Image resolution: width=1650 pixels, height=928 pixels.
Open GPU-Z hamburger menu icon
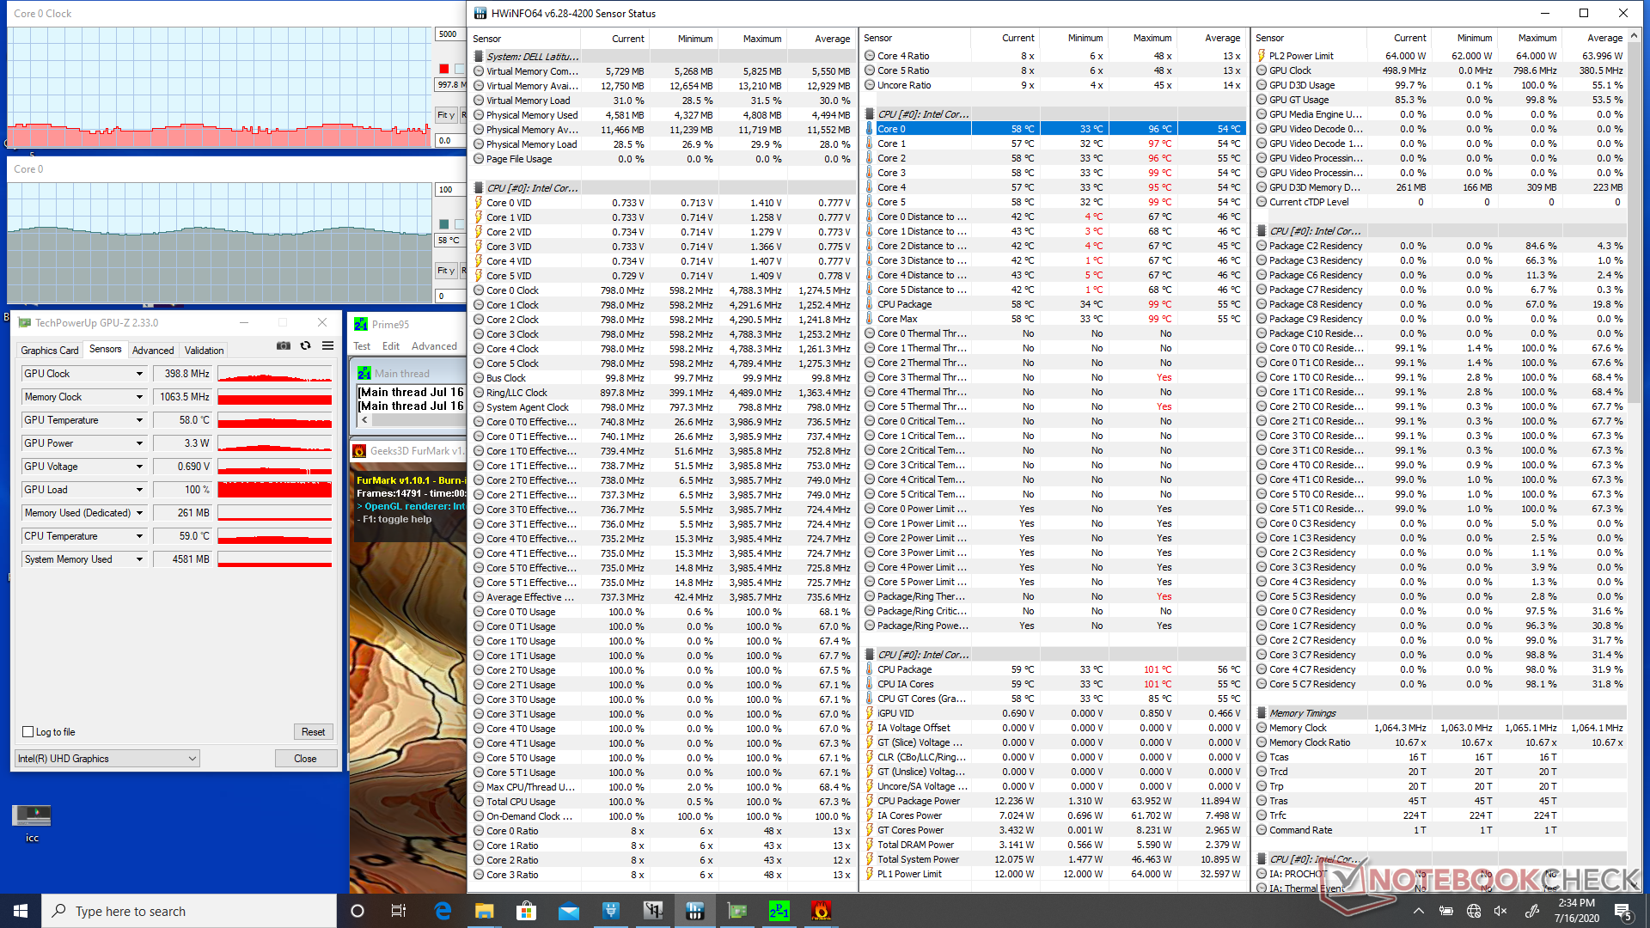(327, 345)
